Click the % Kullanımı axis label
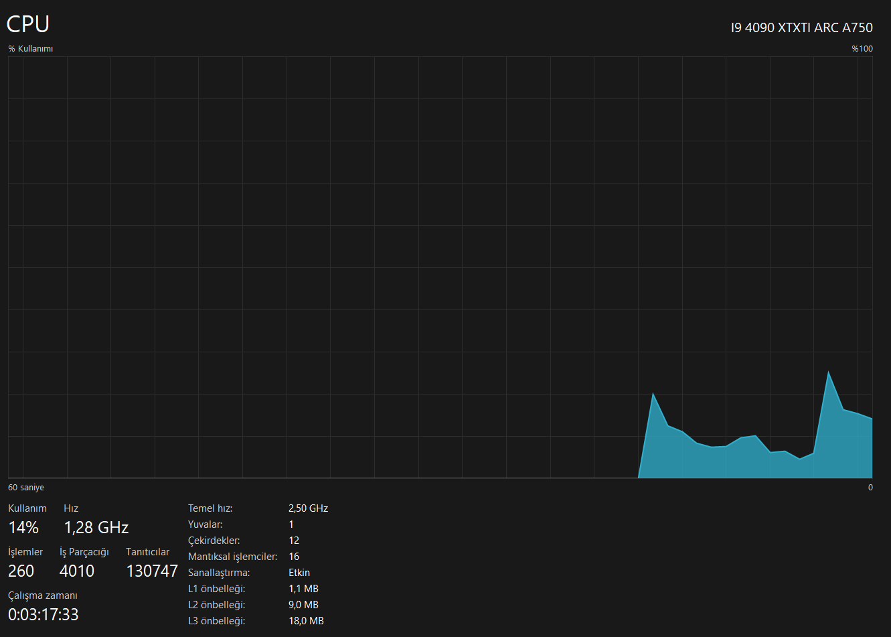 pos(31,49)
